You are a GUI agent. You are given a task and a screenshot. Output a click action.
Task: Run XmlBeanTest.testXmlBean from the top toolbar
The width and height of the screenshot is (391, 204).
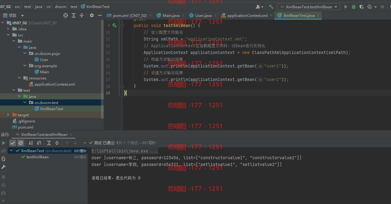coord(346,7)
